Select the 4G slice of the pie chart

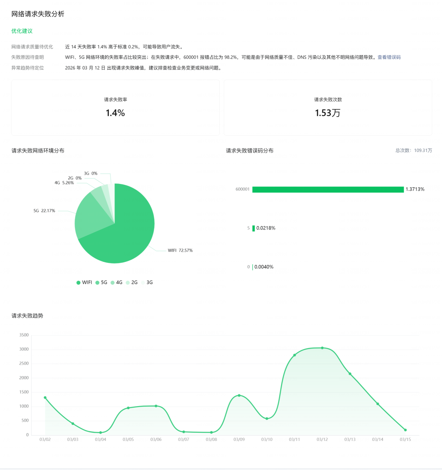pyautogui.click(x=100, y=196)
